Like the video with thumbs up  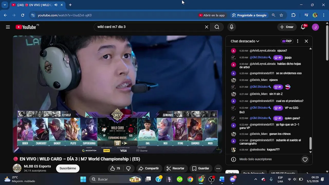(115, 169)
